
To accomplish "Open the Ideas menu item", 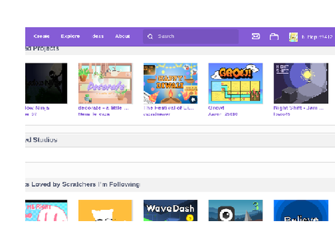I will [x=98, y=36].
